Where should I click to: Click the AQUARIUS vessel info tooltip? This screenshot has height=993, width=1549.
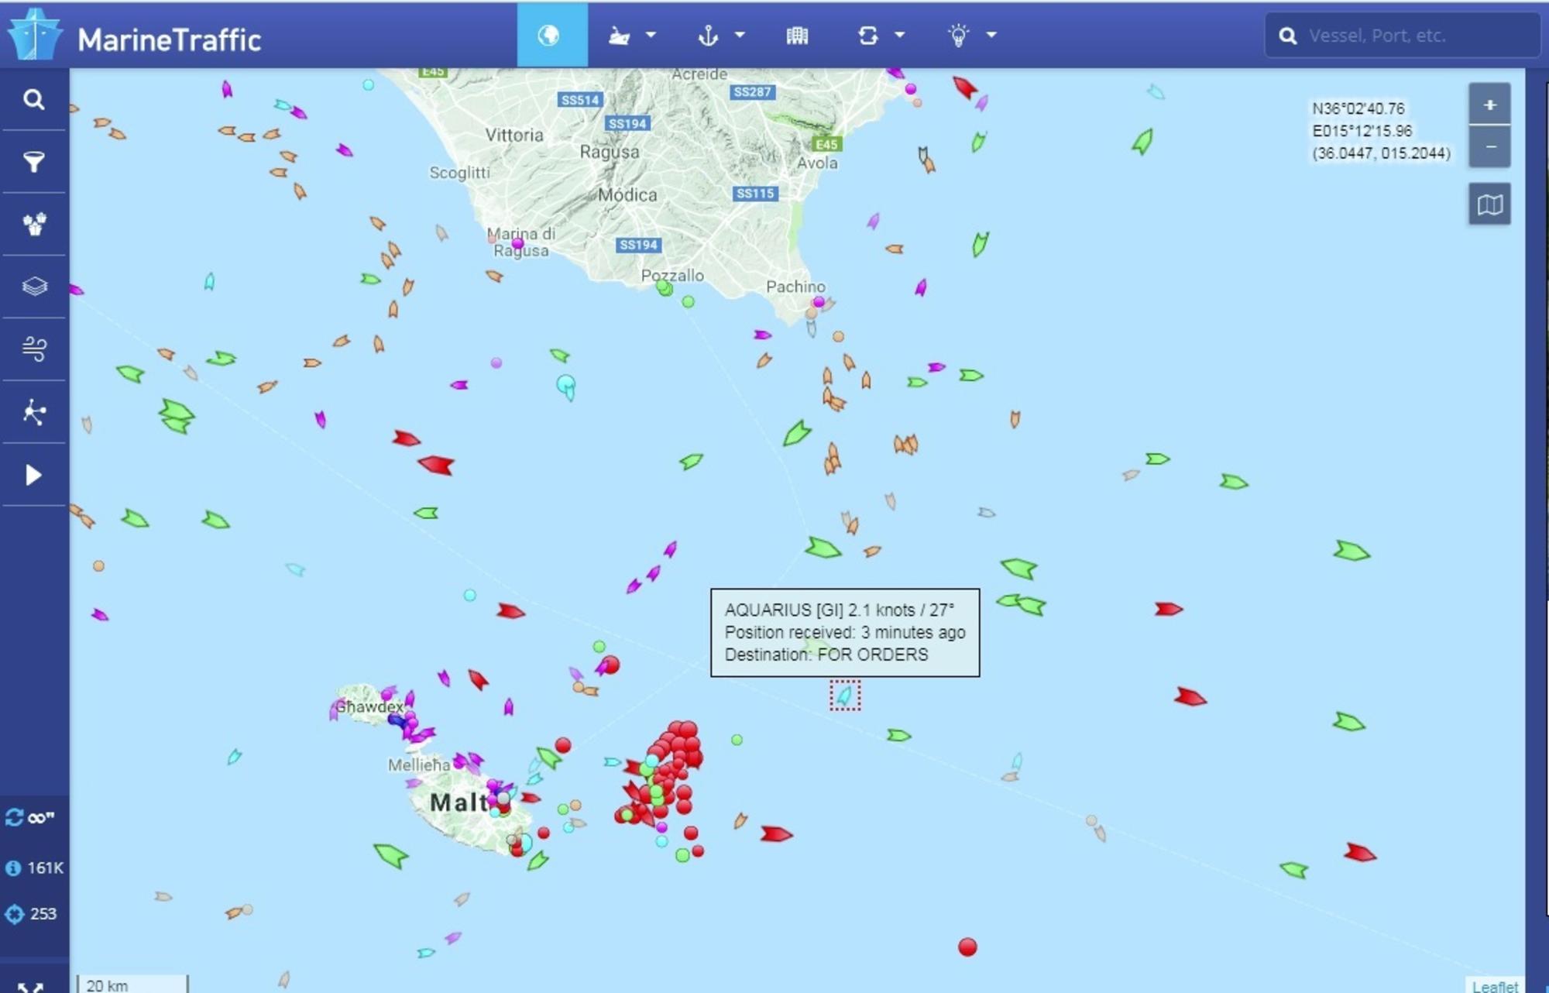845,632
